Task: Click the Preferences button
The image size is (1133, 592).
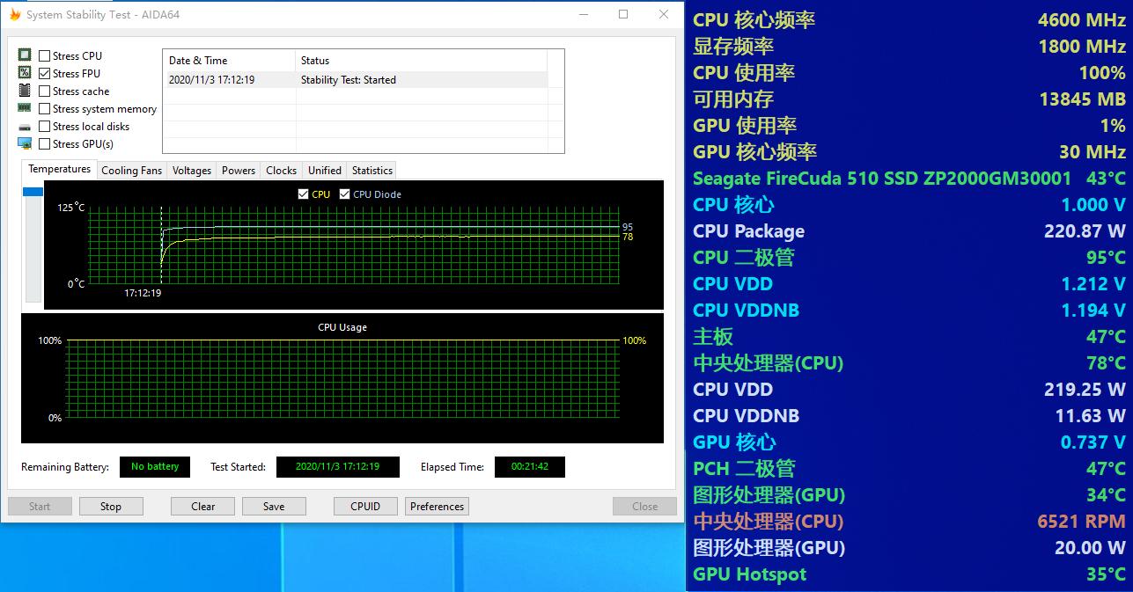Action: [436, 506]
